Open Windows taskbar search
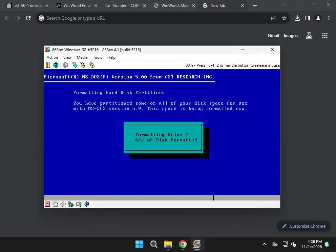The height and width of the screenshot is (252, 336). (154, 244)
